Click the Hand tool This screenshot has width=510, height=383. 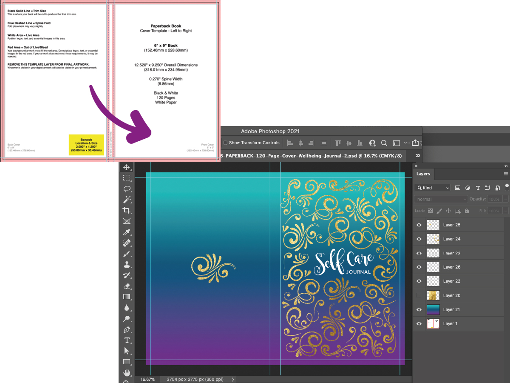click(127, 373)
